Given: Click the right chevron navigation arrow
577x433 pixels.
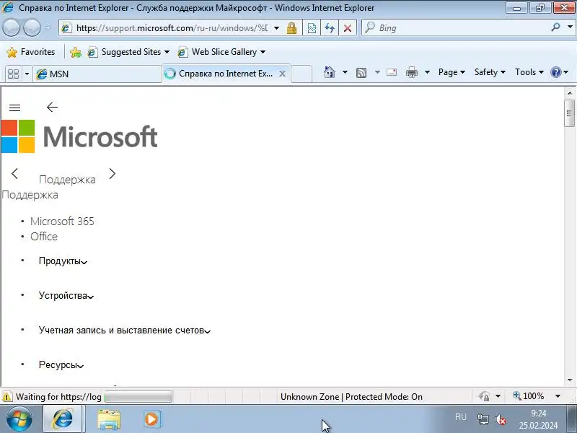Looking at the screenshot, I should [x=113, y=173].
